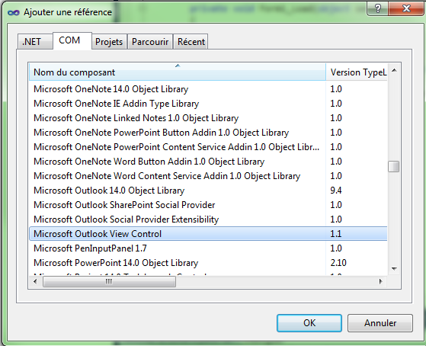This screenshot has width=426, height=346.
Task: Choose Microsoft OneNote Linked Notes 1.0 Object Library
Action: pyautogui.click(x=208, y=118)
